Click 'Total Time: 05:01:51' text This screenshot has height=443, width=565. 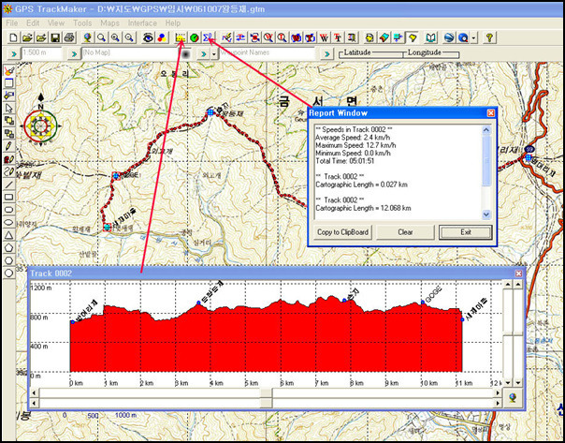click(x=345, y=161)
